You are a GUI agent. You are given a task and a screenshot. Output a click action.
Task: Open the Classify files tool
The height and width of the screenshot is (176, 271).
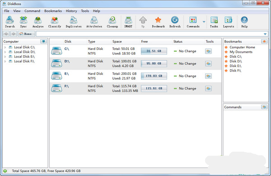click(55, 22)
